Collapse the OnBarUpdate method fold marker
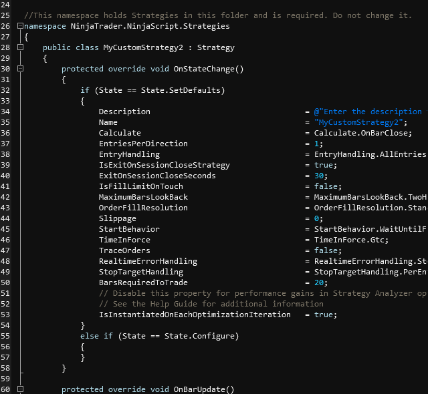Screen dimensions: 428x394 [x=20, y=389]
